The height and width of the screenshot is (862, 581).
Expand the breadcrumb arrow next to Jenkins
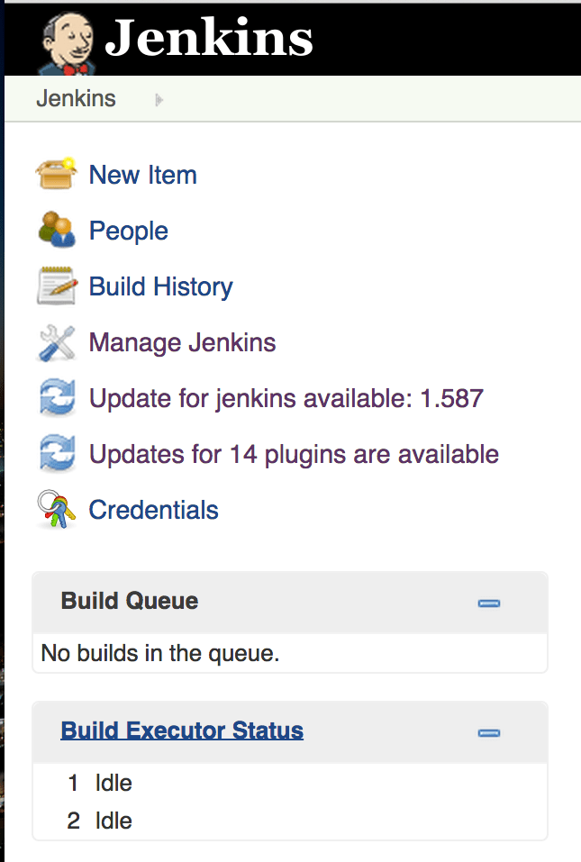point(159,99)
